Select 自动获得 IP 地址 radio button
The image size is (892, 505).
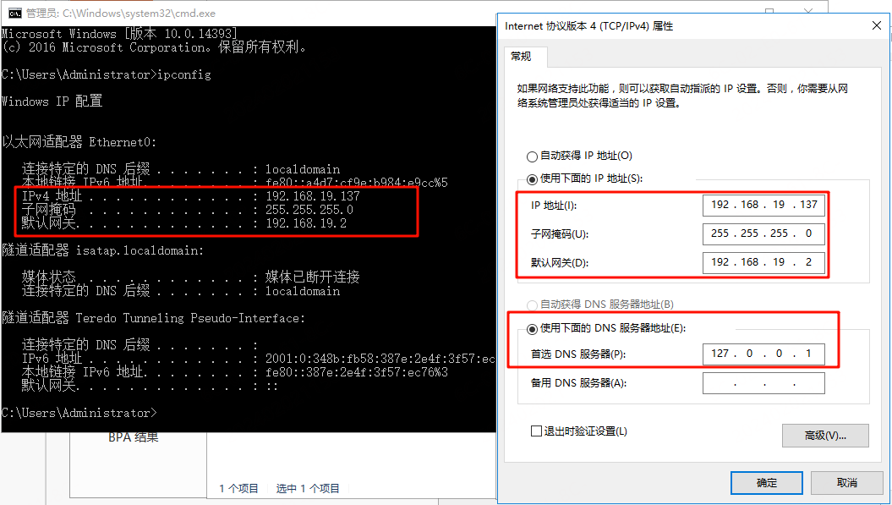(532, 156)
